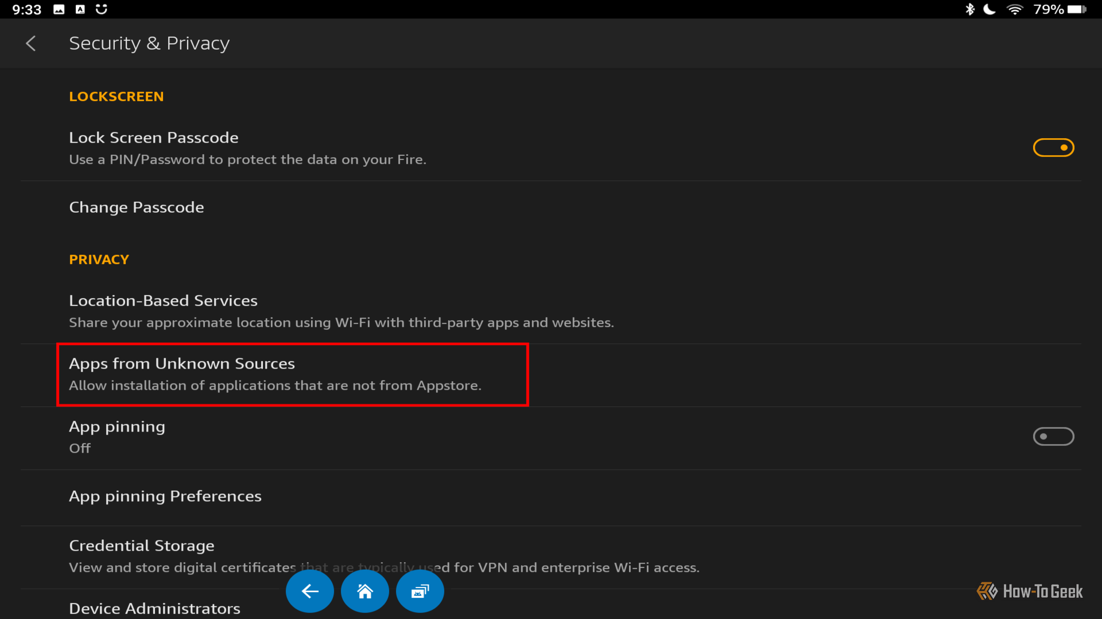Toggle the App pinning switch
Screen dimensions: 1102x619
(1053, 436)
